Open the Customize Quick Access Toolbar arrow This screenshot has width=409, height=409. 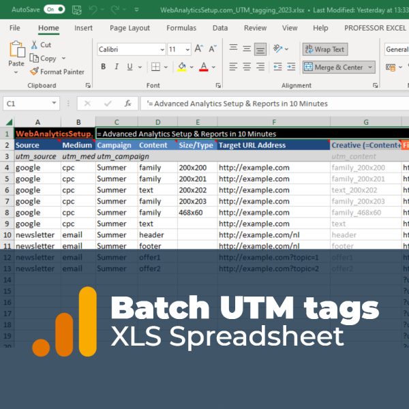[136, 10]
